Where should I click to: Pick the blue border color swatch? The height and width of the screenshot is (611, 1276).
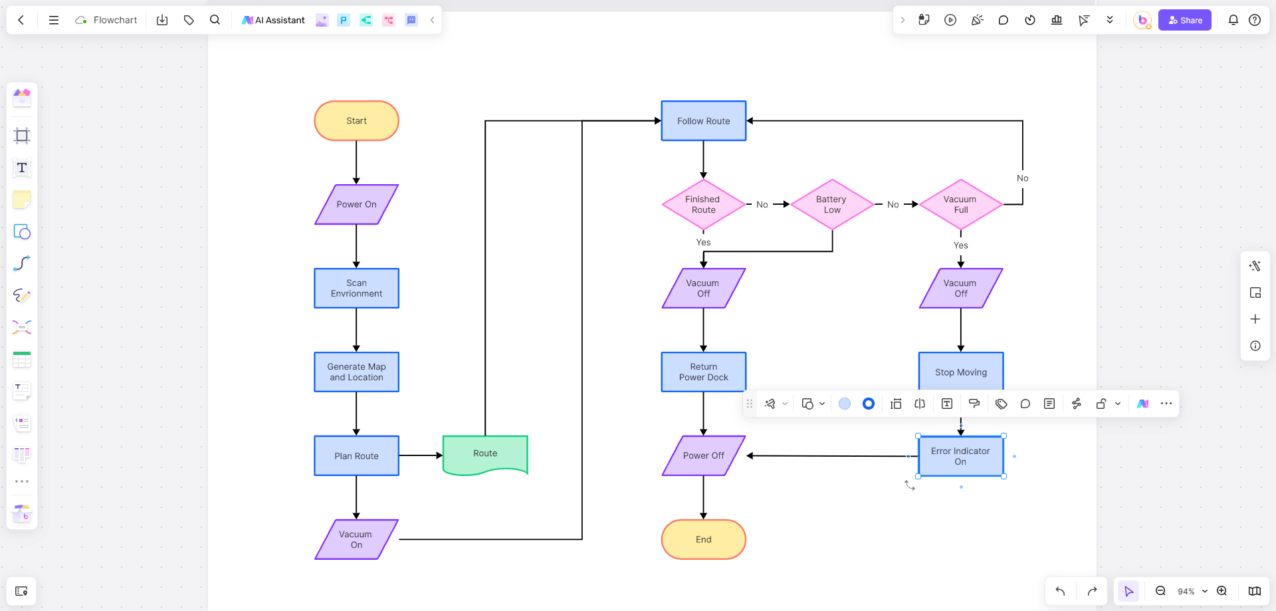[x=869, y=404]
